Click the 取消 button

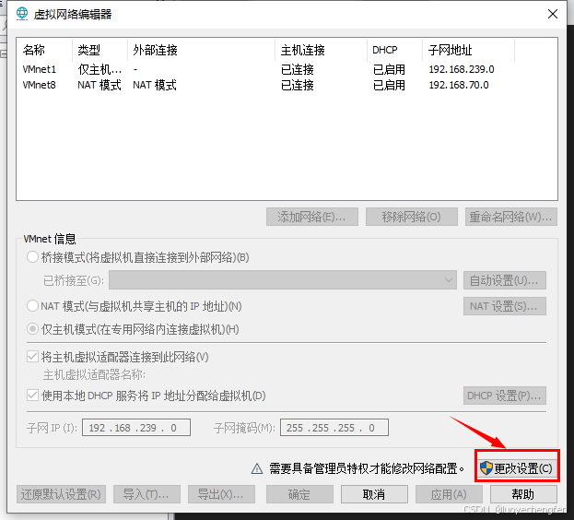[x=374, y=494]
